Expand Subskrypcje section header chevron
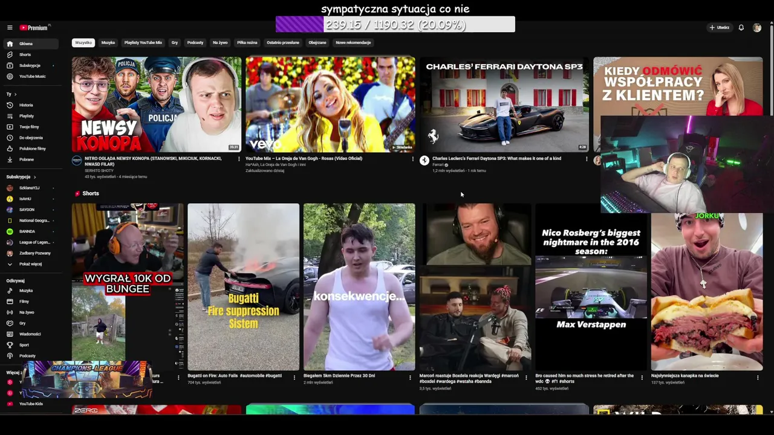Image resolution: width=774 pixels, height=435 pixels. pyautogui.click(x=34, y=177)
